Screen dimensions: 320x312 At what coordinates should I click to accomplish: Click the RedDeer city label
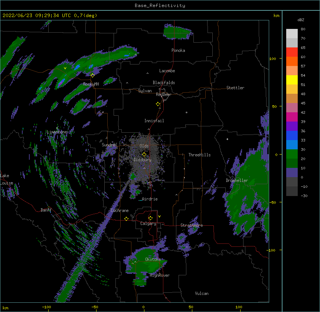163,94
